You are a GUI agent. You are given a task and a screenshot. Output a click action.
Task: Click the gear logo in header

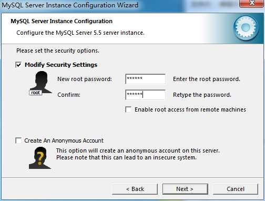pyautogui.click(x=246, y=28)
